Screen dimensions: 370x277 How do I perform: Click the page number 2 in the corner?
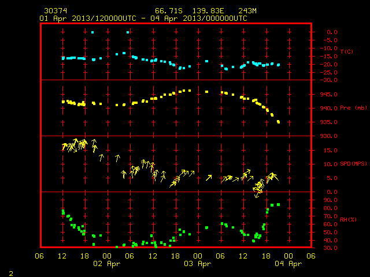11,274
